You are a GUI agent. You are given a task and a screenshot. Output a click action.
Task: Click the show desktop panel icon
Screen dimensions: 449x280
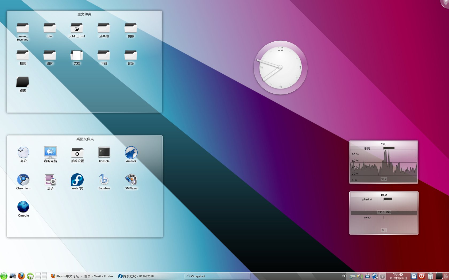[x=13, y=276]
